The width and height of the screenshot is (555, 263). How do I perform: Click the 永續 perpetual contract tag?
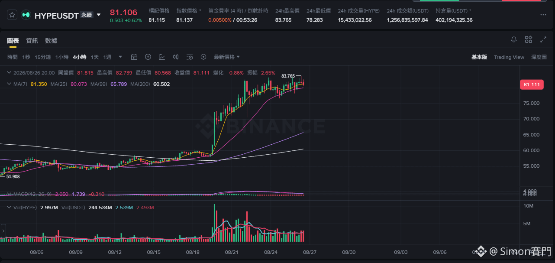point(87,15)
